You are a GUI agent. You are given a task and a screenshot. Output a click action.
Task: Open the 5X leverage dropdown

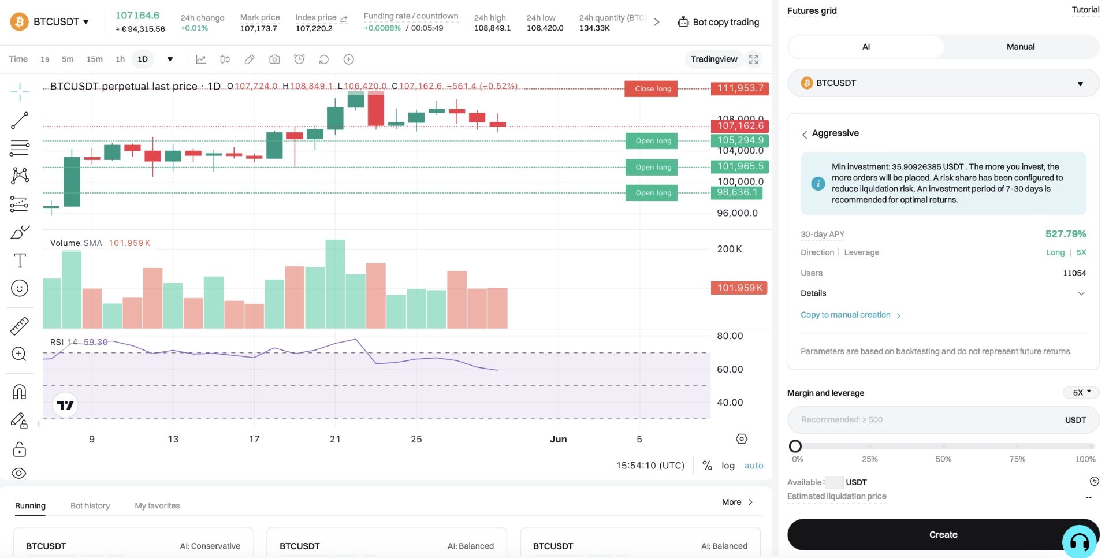tap(1081, 392)
